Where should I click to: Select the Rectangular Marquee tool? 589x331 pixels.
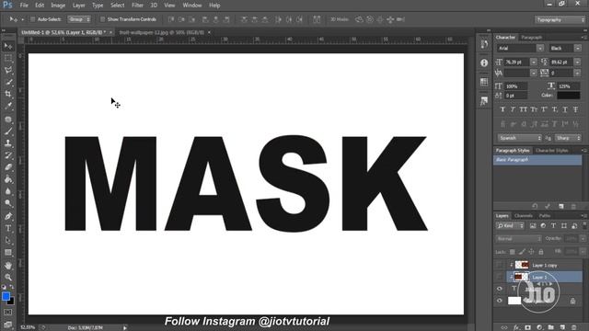tap(8, 58)
